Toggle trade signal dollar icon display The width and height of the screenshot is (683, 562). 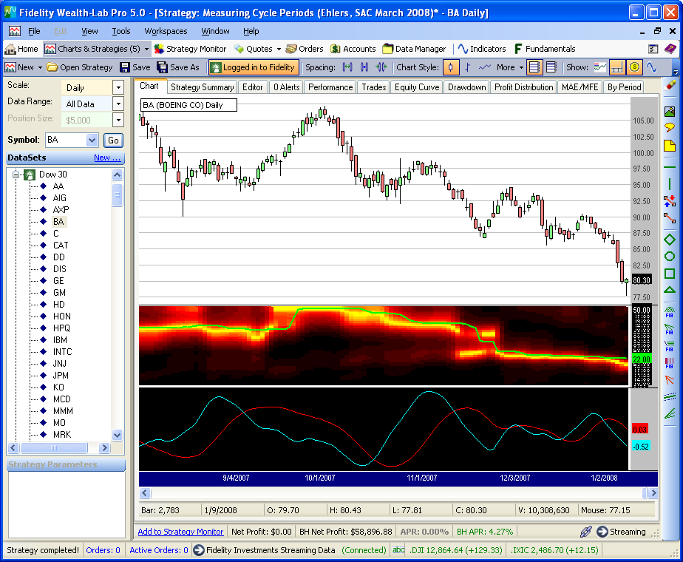pos(634,67)
